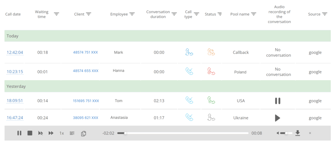Open the Waiting time column filter

click(x=56, y=14)
